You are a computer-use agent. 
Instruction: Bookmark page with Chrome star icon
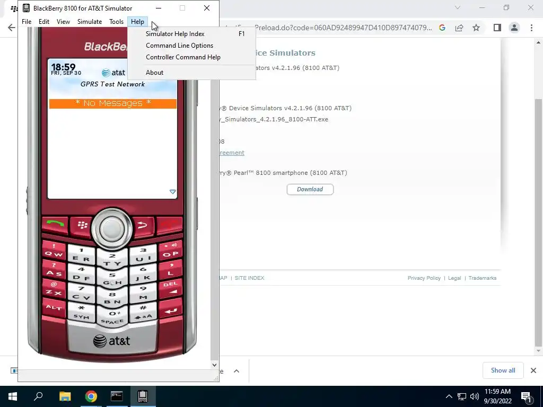pyautogui.click(x=476, y=28)
